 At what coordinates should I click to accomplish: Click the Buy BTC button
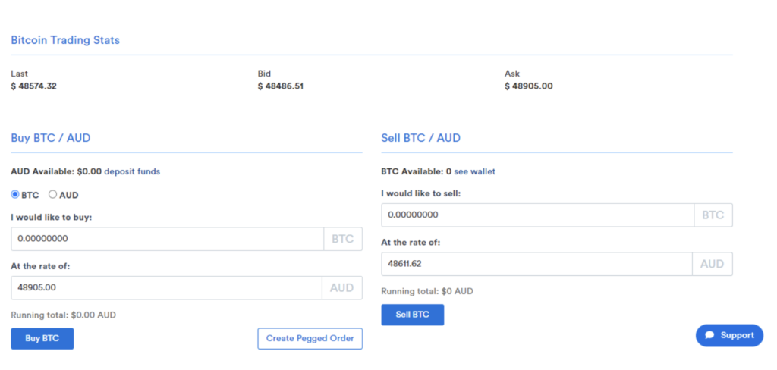pyautogui.click(x=42, y=339)
